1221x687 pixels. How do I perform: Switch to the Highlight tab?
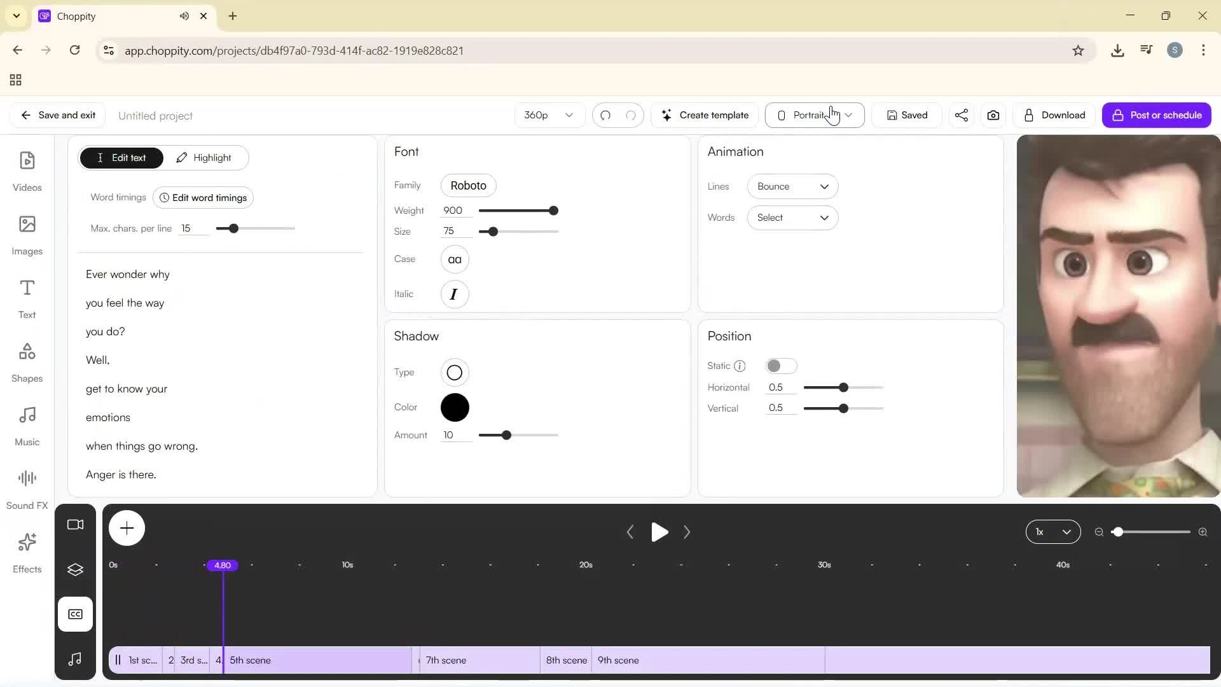point(205,157)
